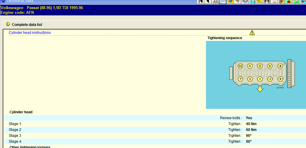Click the brake disc toolbar icon

pyautogui.click(x=245, y=1)
